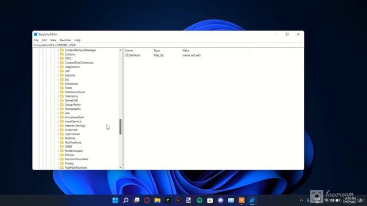
Task: Open the Opera browser taskbar icon
Action: tap(147, 200)
